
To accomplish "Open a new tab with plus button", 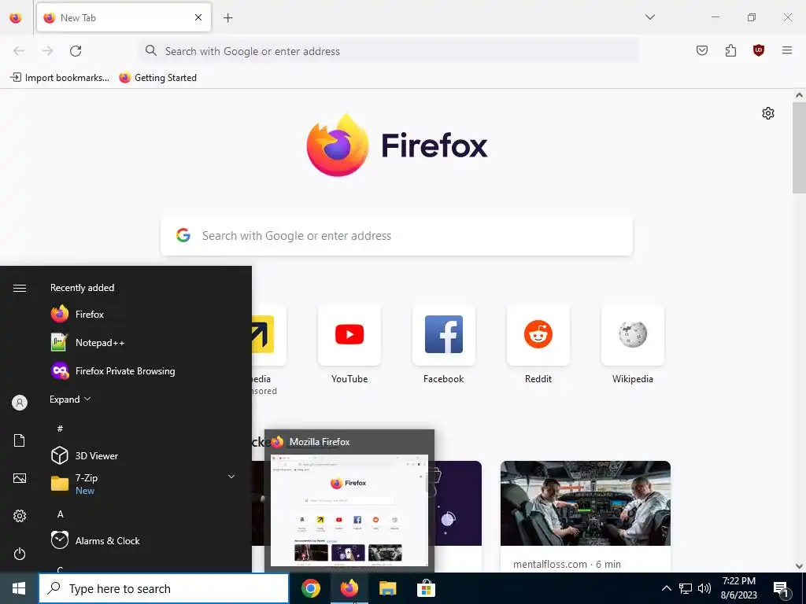I will (x=228, y=18).
